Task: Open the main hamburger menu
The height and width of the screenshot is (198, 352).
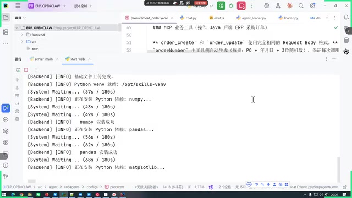Action: pyautogui.click(x=18, y=6)
